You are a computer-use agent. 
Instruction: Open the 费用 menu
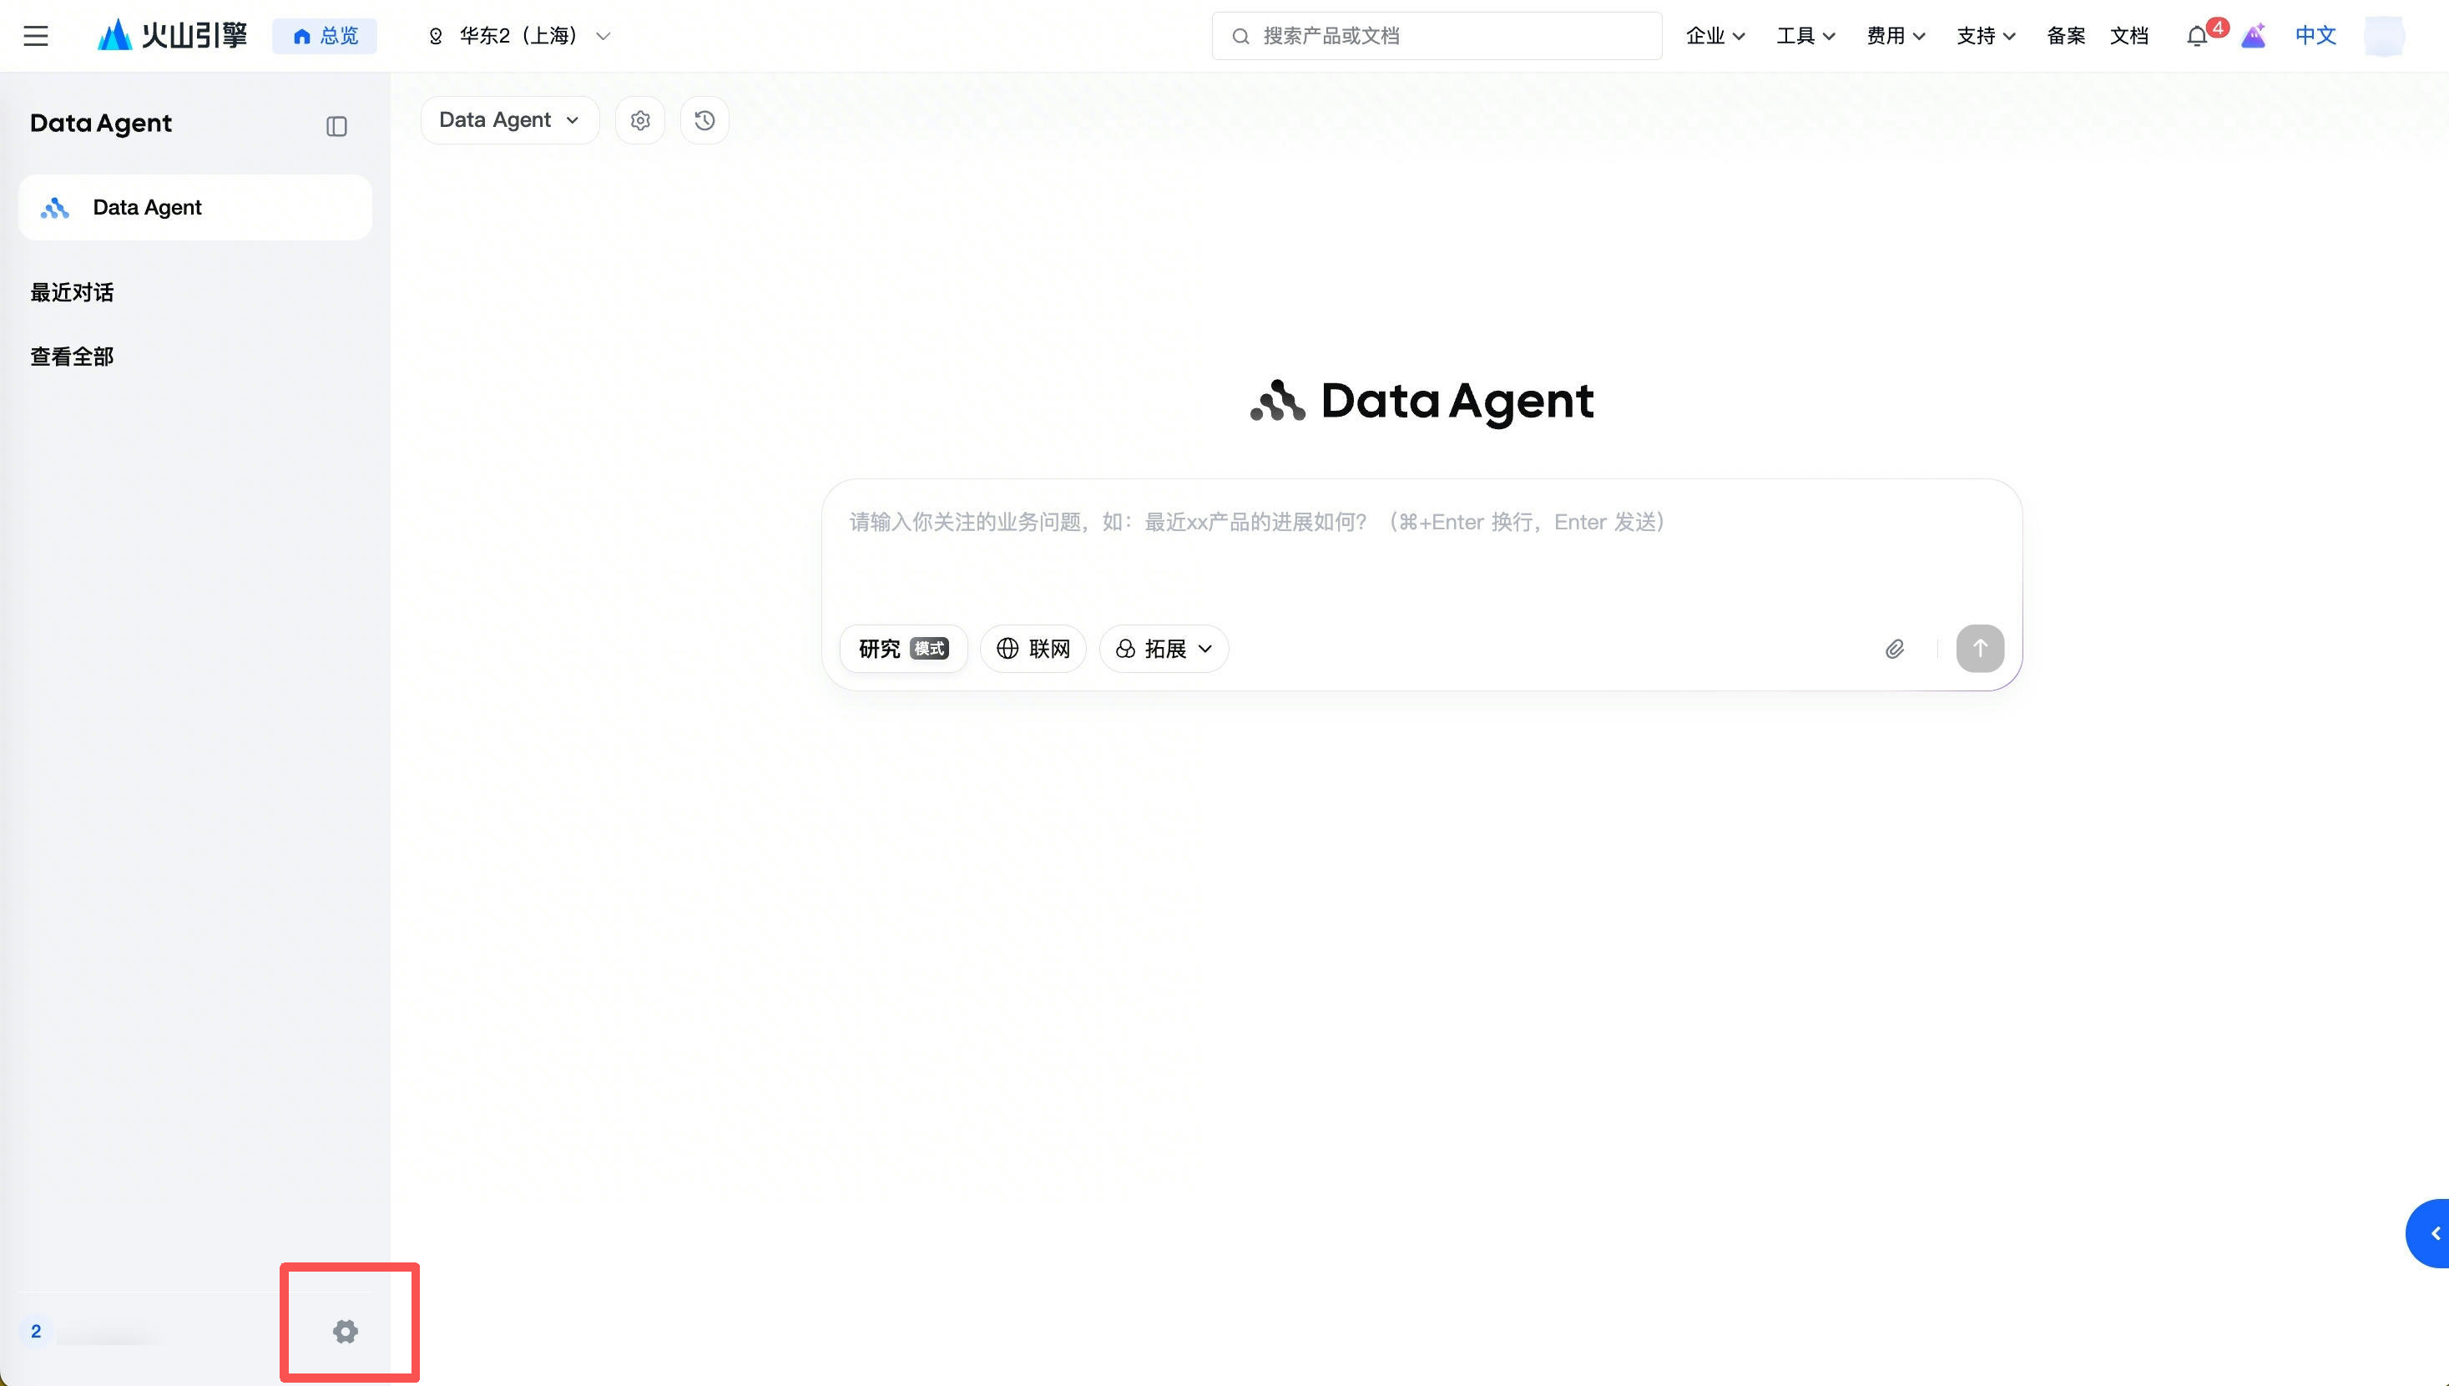1896,36
